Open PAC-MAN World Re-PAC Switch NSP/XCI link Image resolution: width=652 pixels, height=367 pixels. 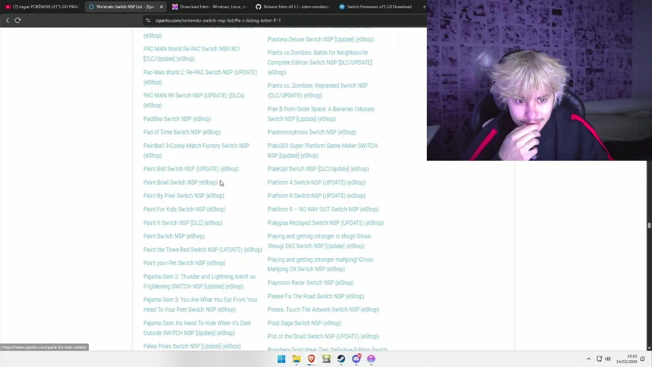(192, 54)
